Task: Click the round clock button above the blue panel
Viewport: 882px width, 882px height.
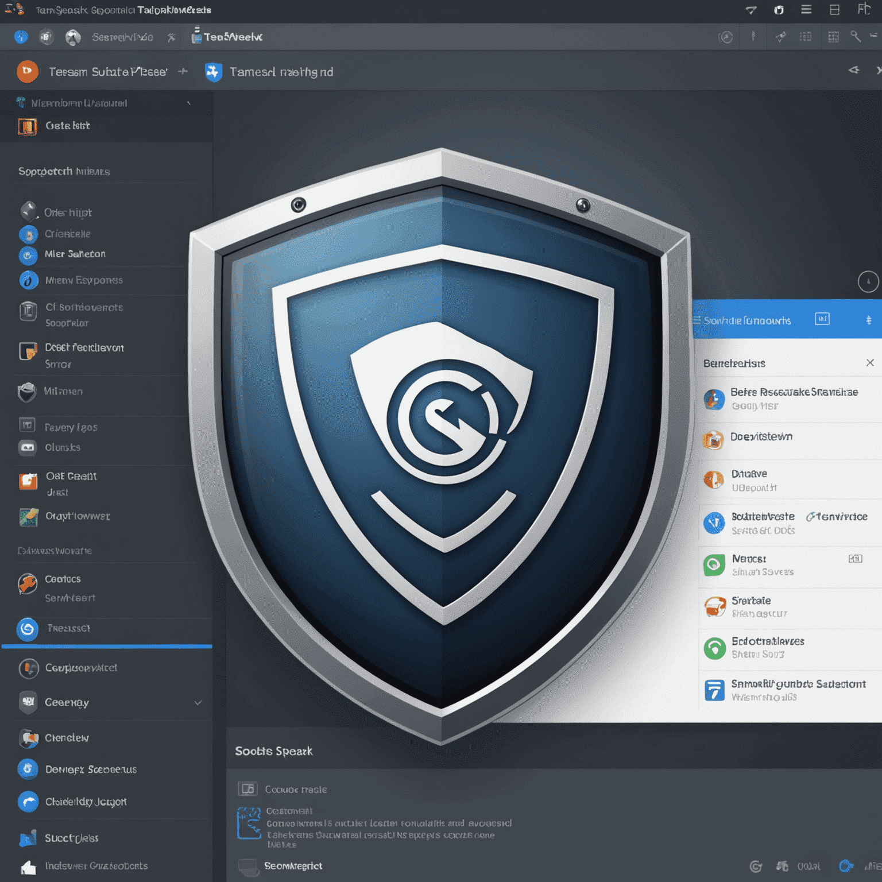Action: click(x=868, y=281)
